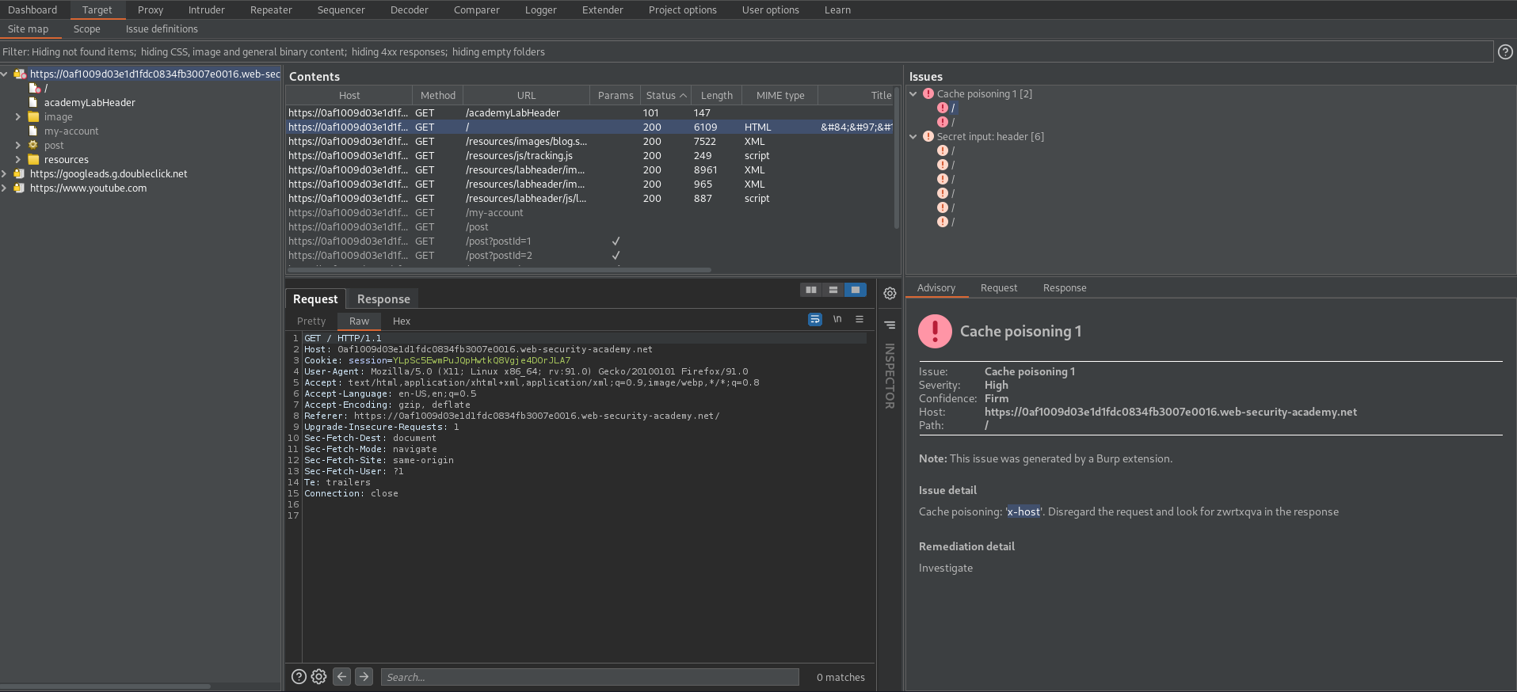Switch to Hex view tab
The height and width of the screenshot is (692, 1517).
coord(402,321)
